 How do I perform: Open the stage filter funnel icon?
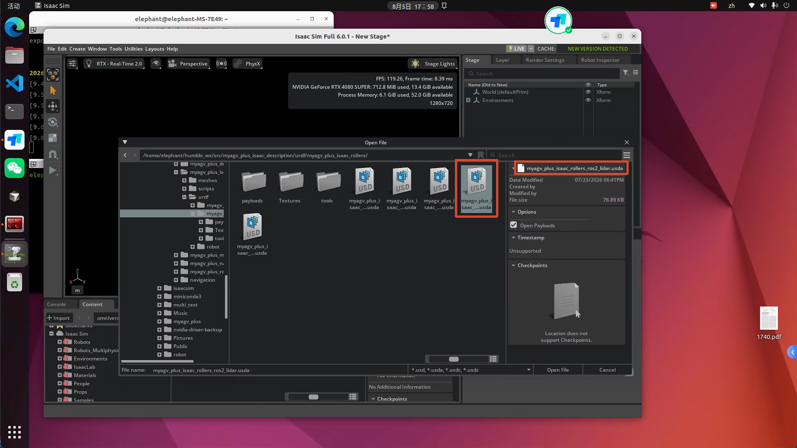pyautogui.click(x=626, y=73)
